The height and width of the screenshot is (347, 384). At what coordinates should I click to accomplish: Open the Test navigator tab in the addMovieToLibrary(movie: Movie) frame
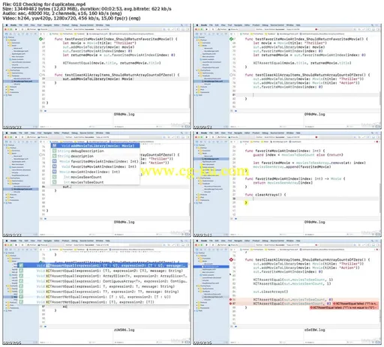22,34
